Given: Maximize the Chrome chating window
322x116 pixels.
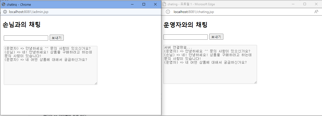Looking at the screenshot, I should pyautogui.click(x=144, y=4).
